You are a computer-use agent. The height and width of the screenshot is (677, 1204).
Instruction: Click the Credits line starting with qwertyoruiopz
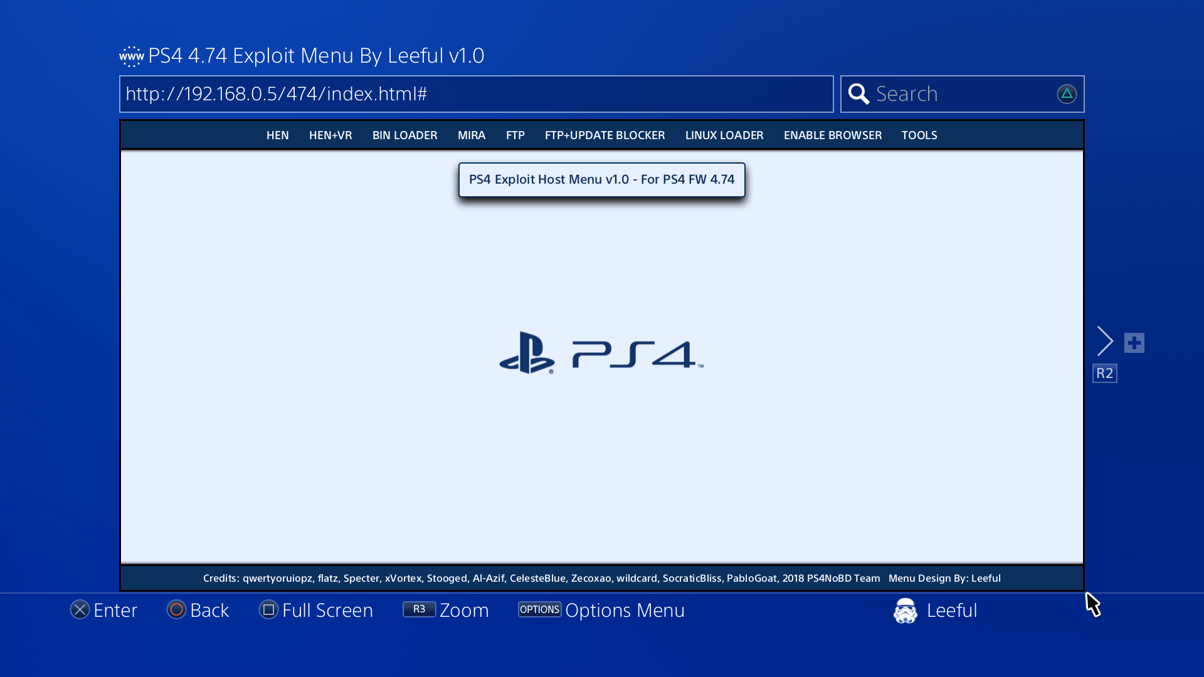coord(542,579)
